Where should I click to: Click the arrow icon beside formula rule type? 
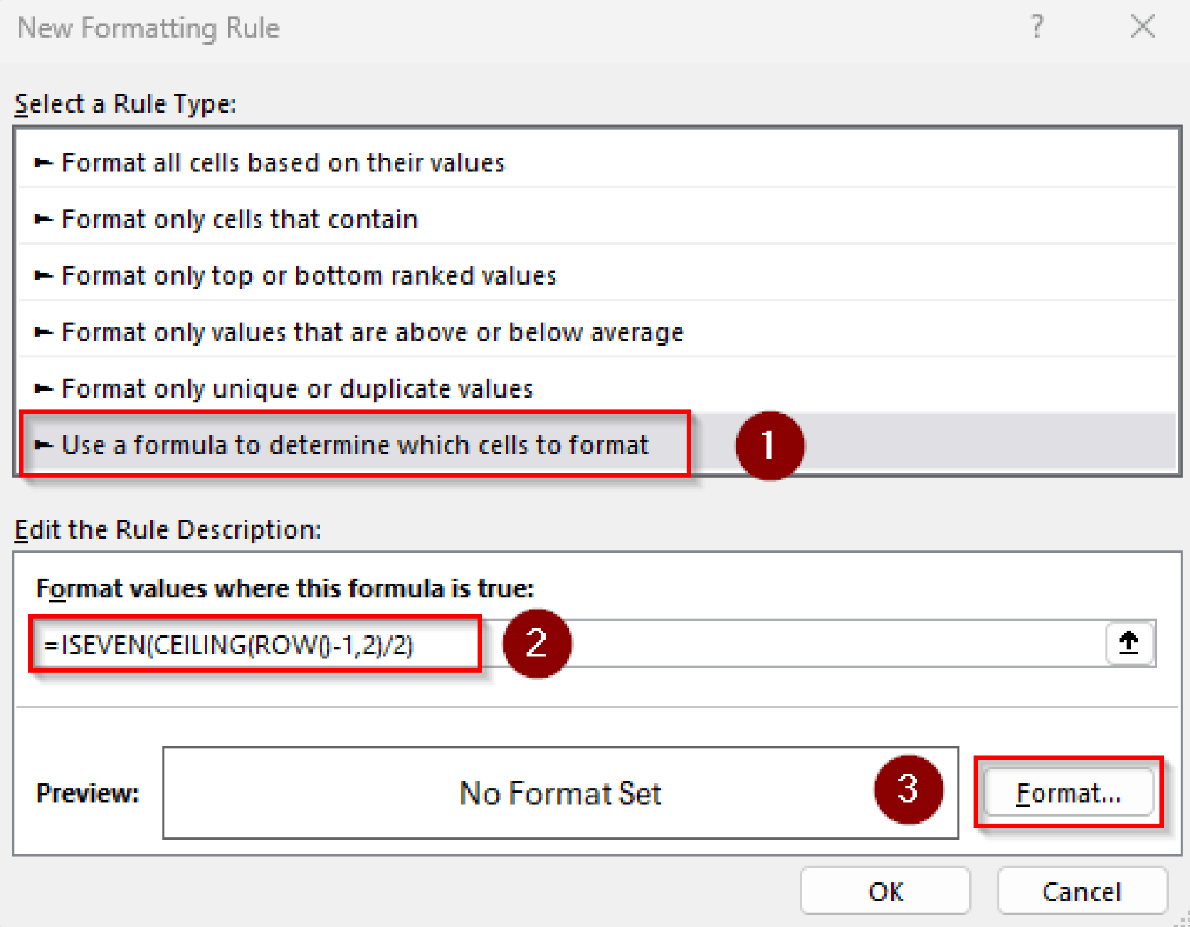coord(42,445)
